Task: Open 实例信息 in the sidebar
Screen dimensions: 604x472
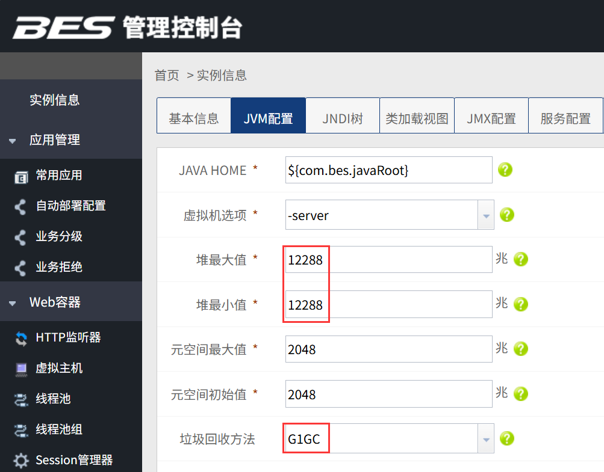Action: pyautogui.click(x=55, y=100)
